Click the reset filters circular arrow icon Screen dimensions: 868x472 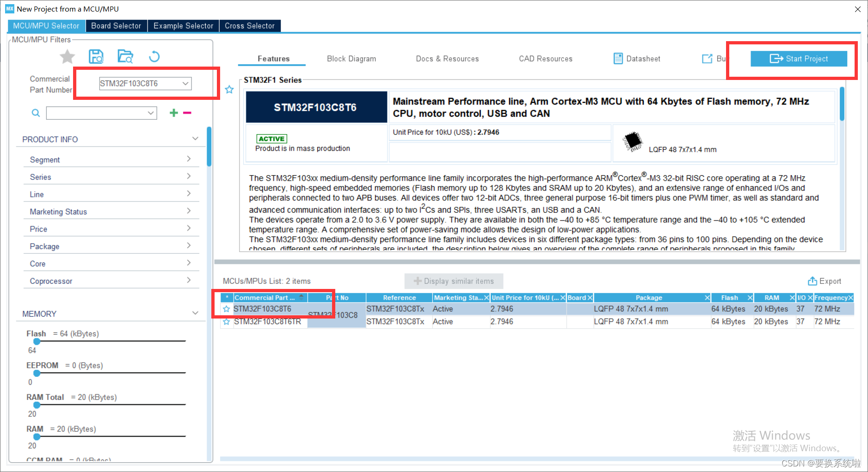click(x=154, y=56)
